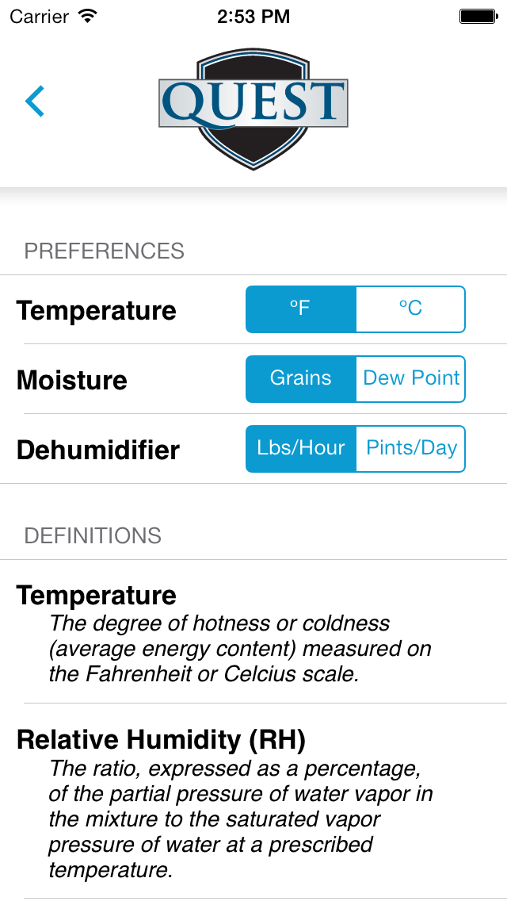Switch dehumidifier to Pints/Day

(x=410, y=449)
